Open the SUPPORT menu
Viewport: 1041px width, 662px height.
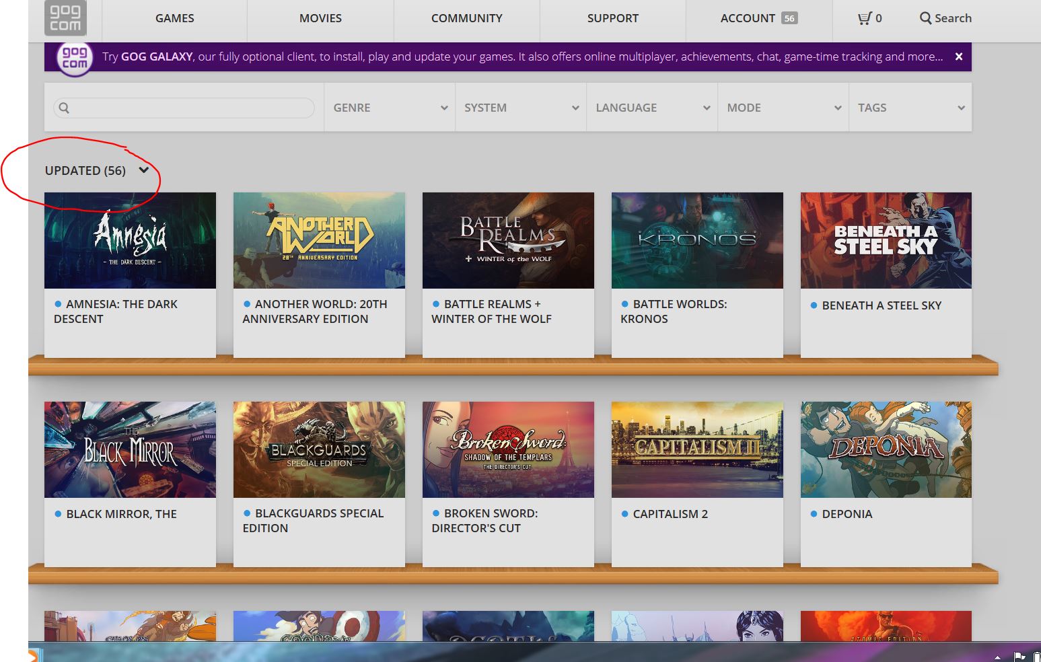point(613,18)
